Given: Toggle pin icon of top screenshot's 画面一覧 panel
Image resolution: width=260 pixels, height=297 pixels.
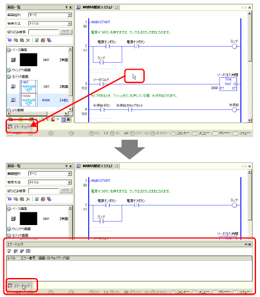Looking at the screenshot, I should [x=66, y=7].
